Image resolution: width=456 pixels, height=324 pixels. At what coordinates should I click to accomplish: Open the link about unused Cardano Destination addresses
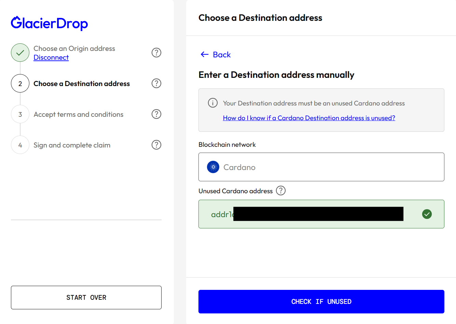(309, 118)
